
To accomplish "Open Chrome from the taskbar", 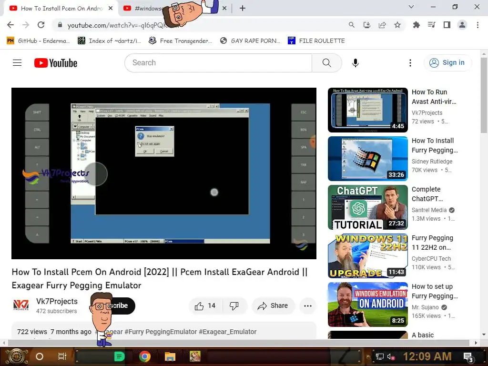I will [145, 356].
